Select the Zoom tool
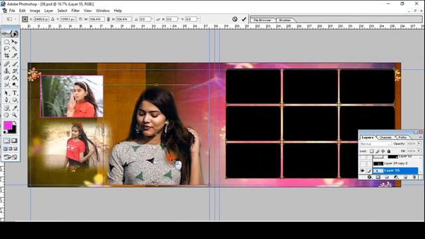Screen dimensions: 425x239 pos(15,115)
